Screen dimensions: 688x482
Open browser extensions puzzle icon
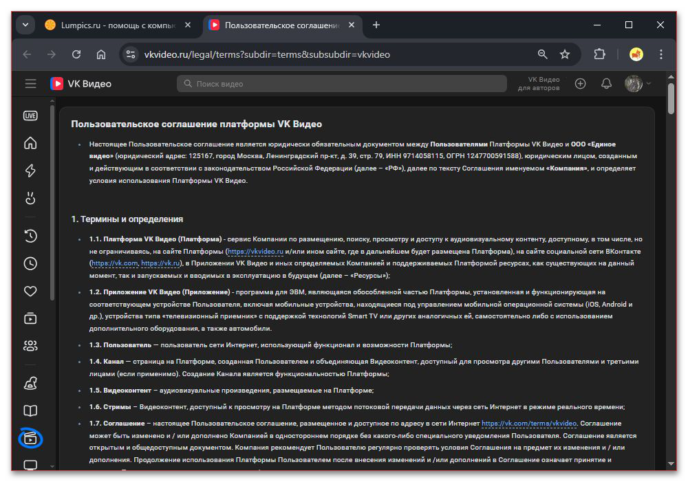tap(599, 54)
